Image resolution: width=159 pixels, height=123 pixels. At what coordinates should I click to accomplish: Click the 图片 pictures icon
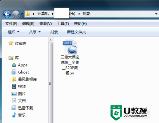point(14,94)
